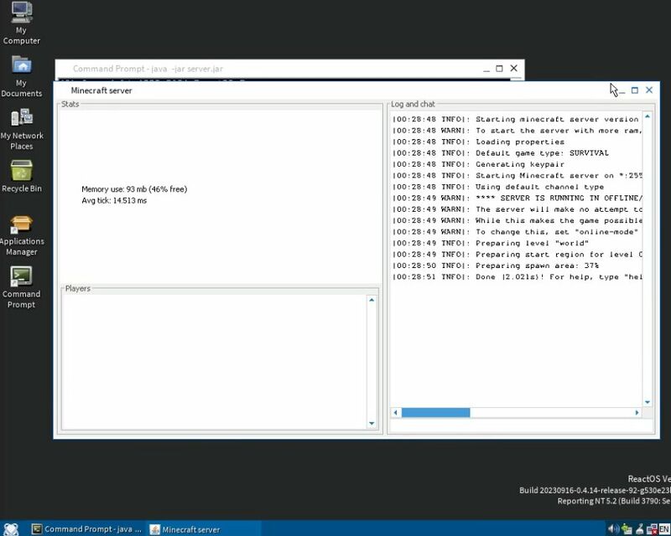
Task: Click the 'Memory use: 93 mb (46% free)' text
Action: [134, 189]
